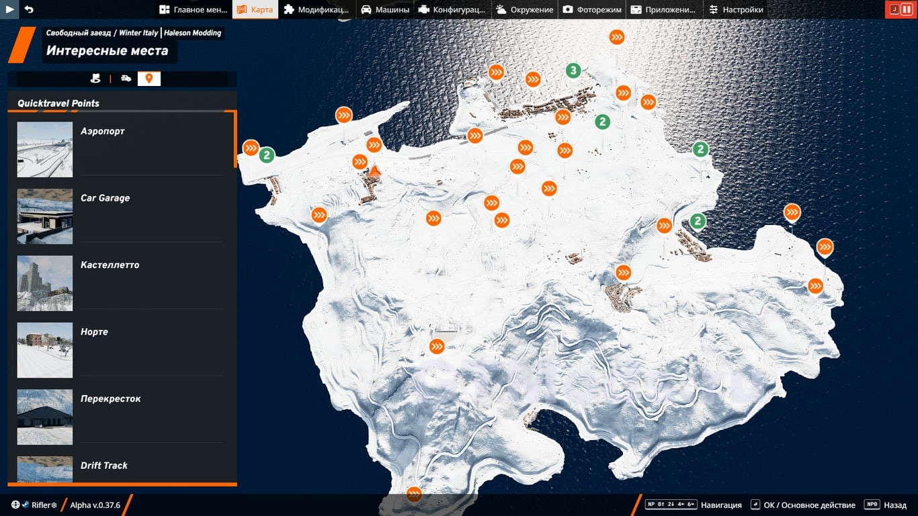Click the back arrow icon
The height and width of the screenshot is (516, 918).
point(29,9)
